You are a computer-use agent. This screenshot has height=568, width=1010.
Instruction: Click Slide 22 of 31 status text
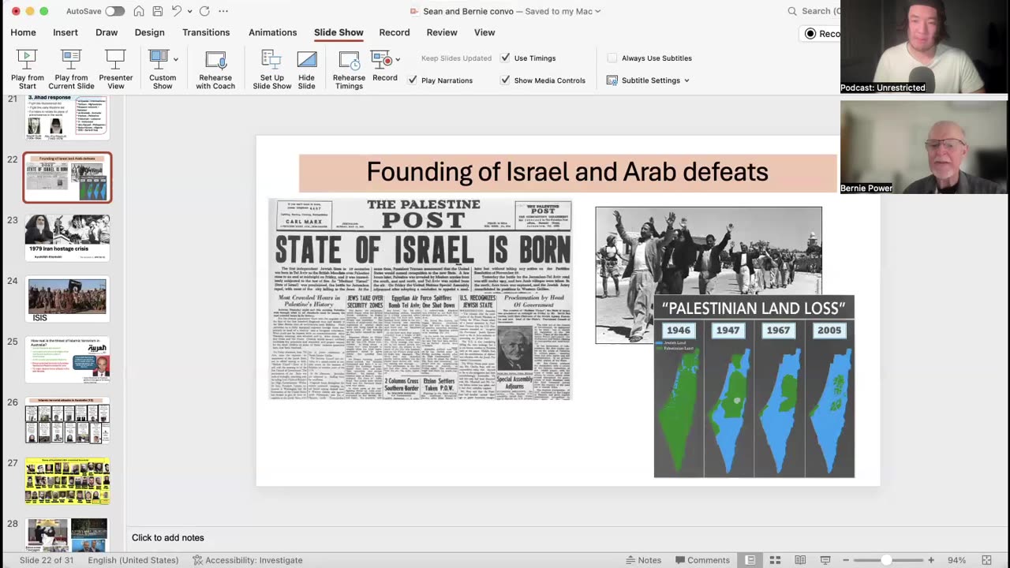click(47, 560)
